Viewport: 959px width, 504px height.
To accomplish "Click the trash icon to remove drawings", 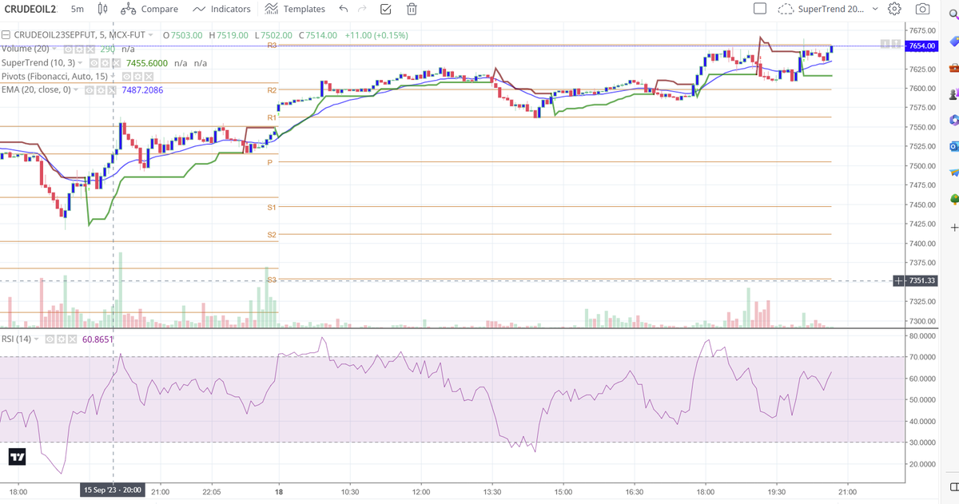I will coord(412,9).
